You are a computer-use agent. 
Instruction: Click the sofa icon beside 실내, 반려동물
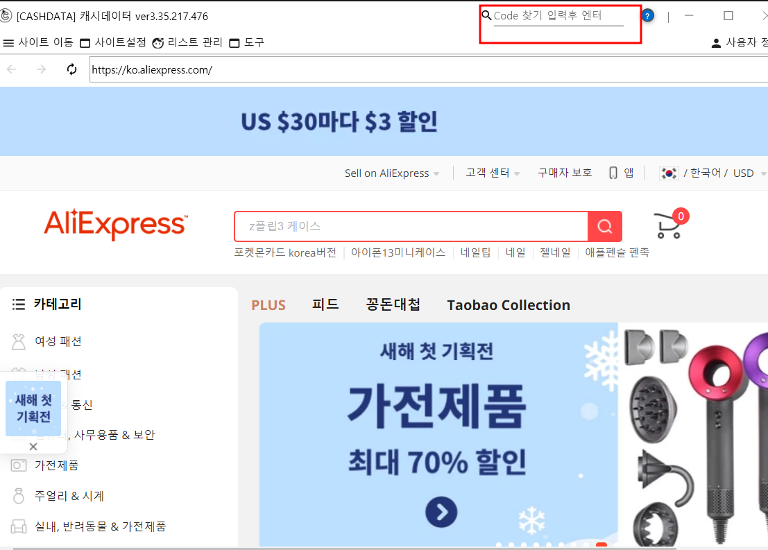tap(19, 526)
